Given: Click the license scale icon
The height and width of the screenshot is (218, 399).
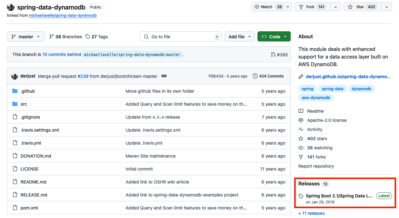Looking at the screenshot, I should point(301,120).
